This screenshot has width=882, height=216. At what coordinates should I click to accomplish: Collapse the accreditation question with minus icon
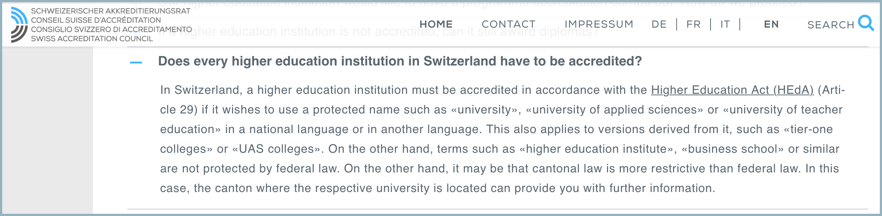[136, 63]
